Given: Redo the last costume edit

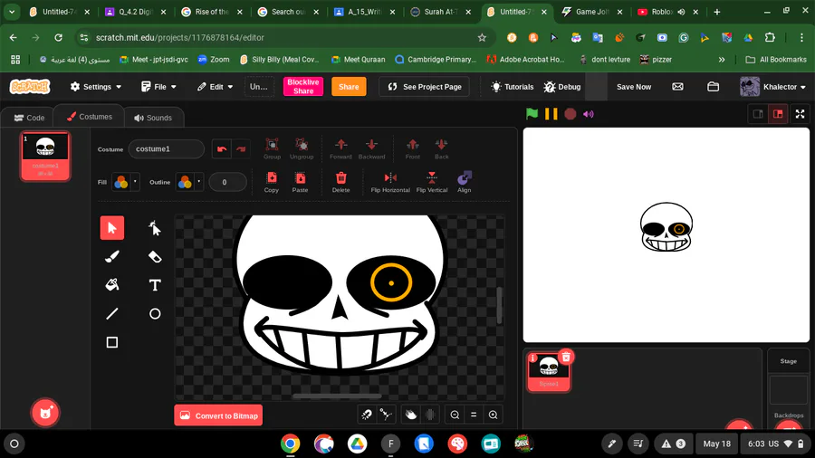Looking at the screenshot, I should (241, 149).
